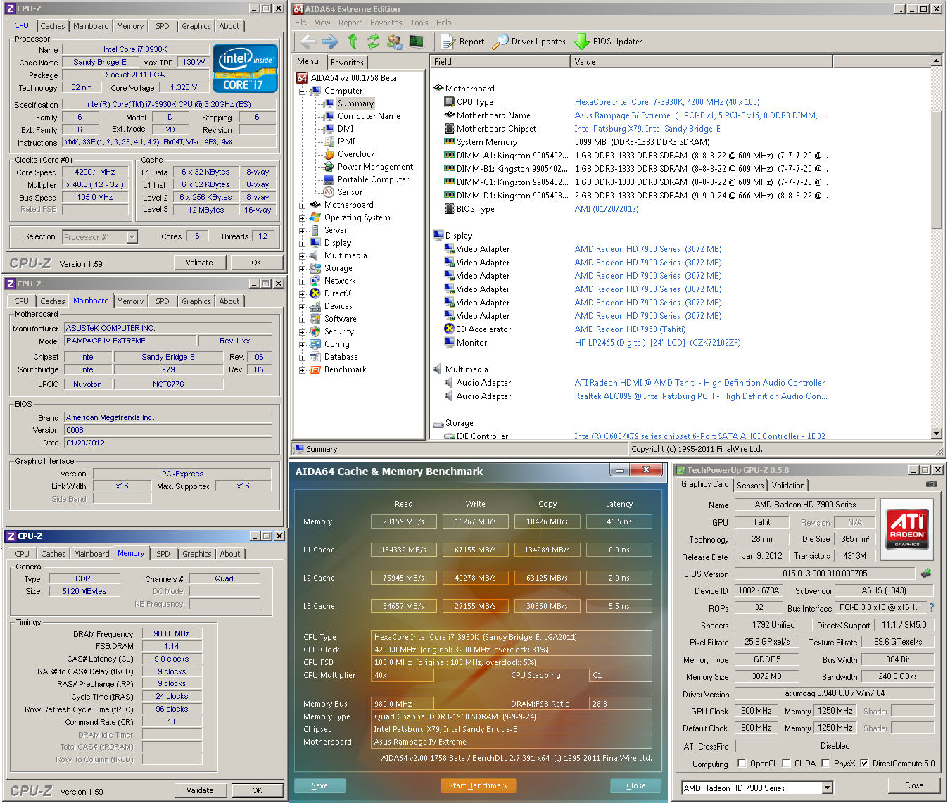The image size is (950, 803).
Task: Click Asus Rampage IV Extreme motherboard link
Action: pyautogui.click(x=700, y=115)
